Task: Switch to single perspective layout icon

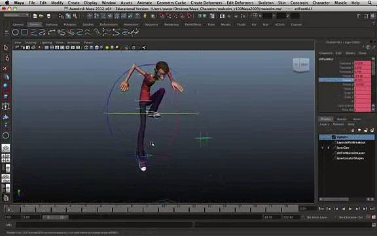Action: click(5, 148)
